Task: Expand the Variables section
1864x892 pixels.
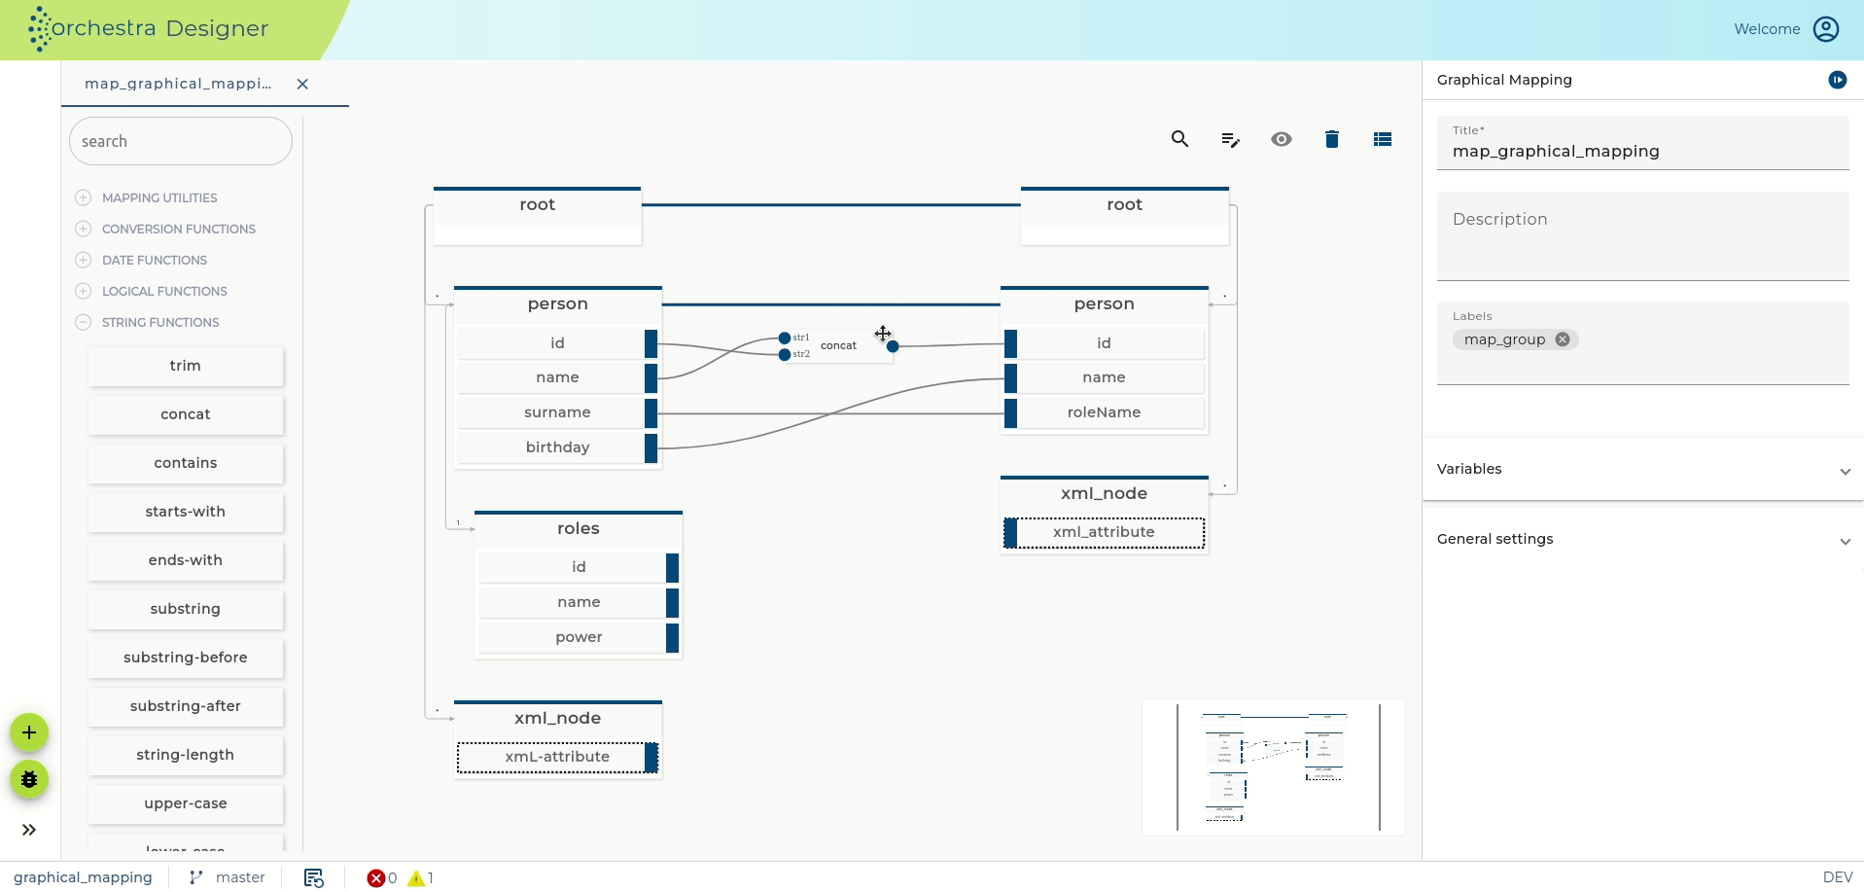Action: point(1642,469)
